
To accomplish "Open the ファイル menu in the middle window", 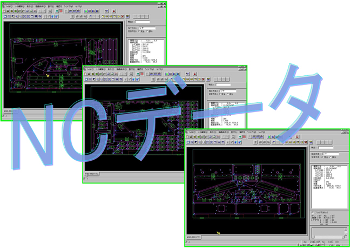I will (90, 69).
